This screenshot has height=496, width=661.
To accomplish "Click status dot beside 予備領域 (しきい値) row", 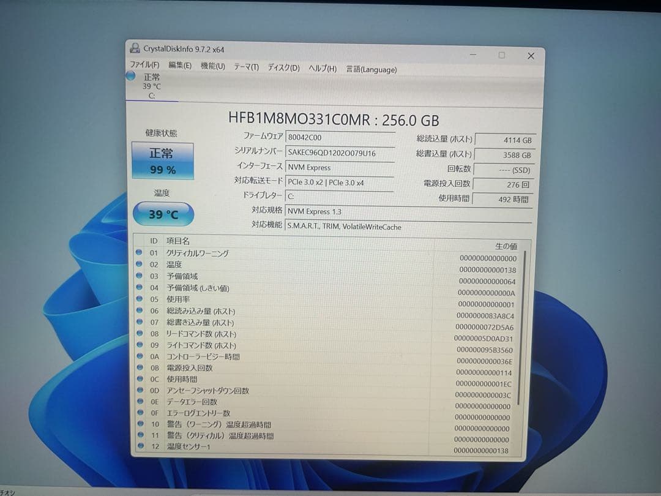I will 139,287.
